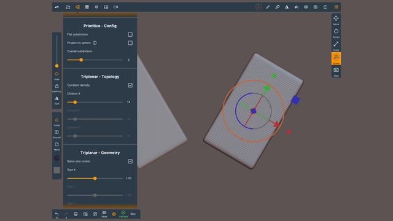Click the Size X value 1.00
This screenshot has width=393, height=221.
128,179
